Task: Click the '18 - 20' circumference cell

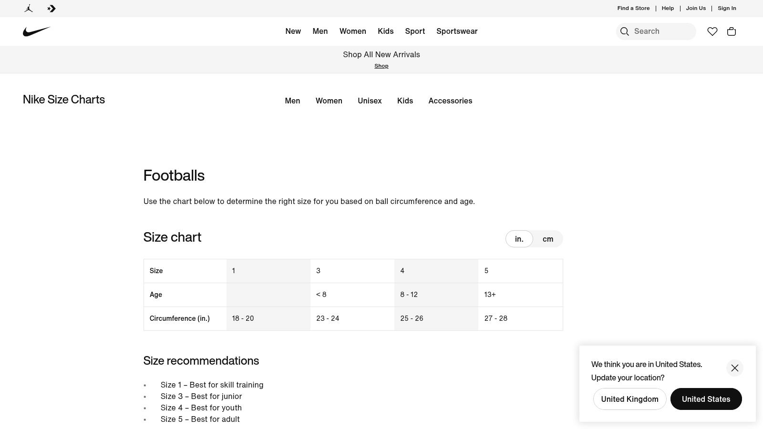Action: (x=268, y=318)
